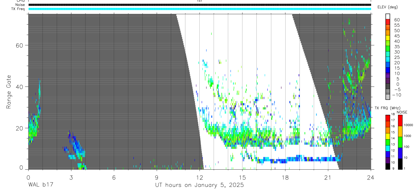Pick the yellow segment of the TX FRQ bar

pyautogui.click(x=387, y=136)
